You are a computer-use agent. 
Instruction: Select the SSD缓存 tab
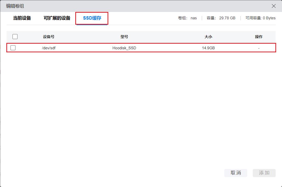pos(92,18)
